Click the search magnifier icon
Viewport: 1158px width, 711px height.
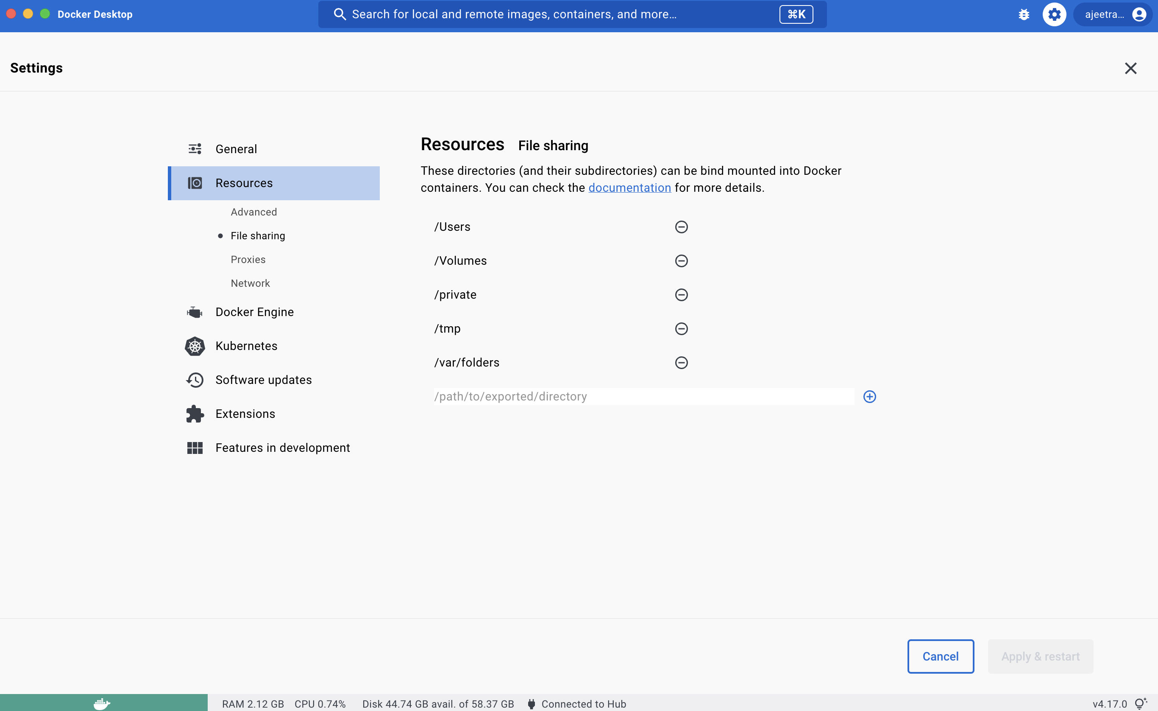(340, 14)
